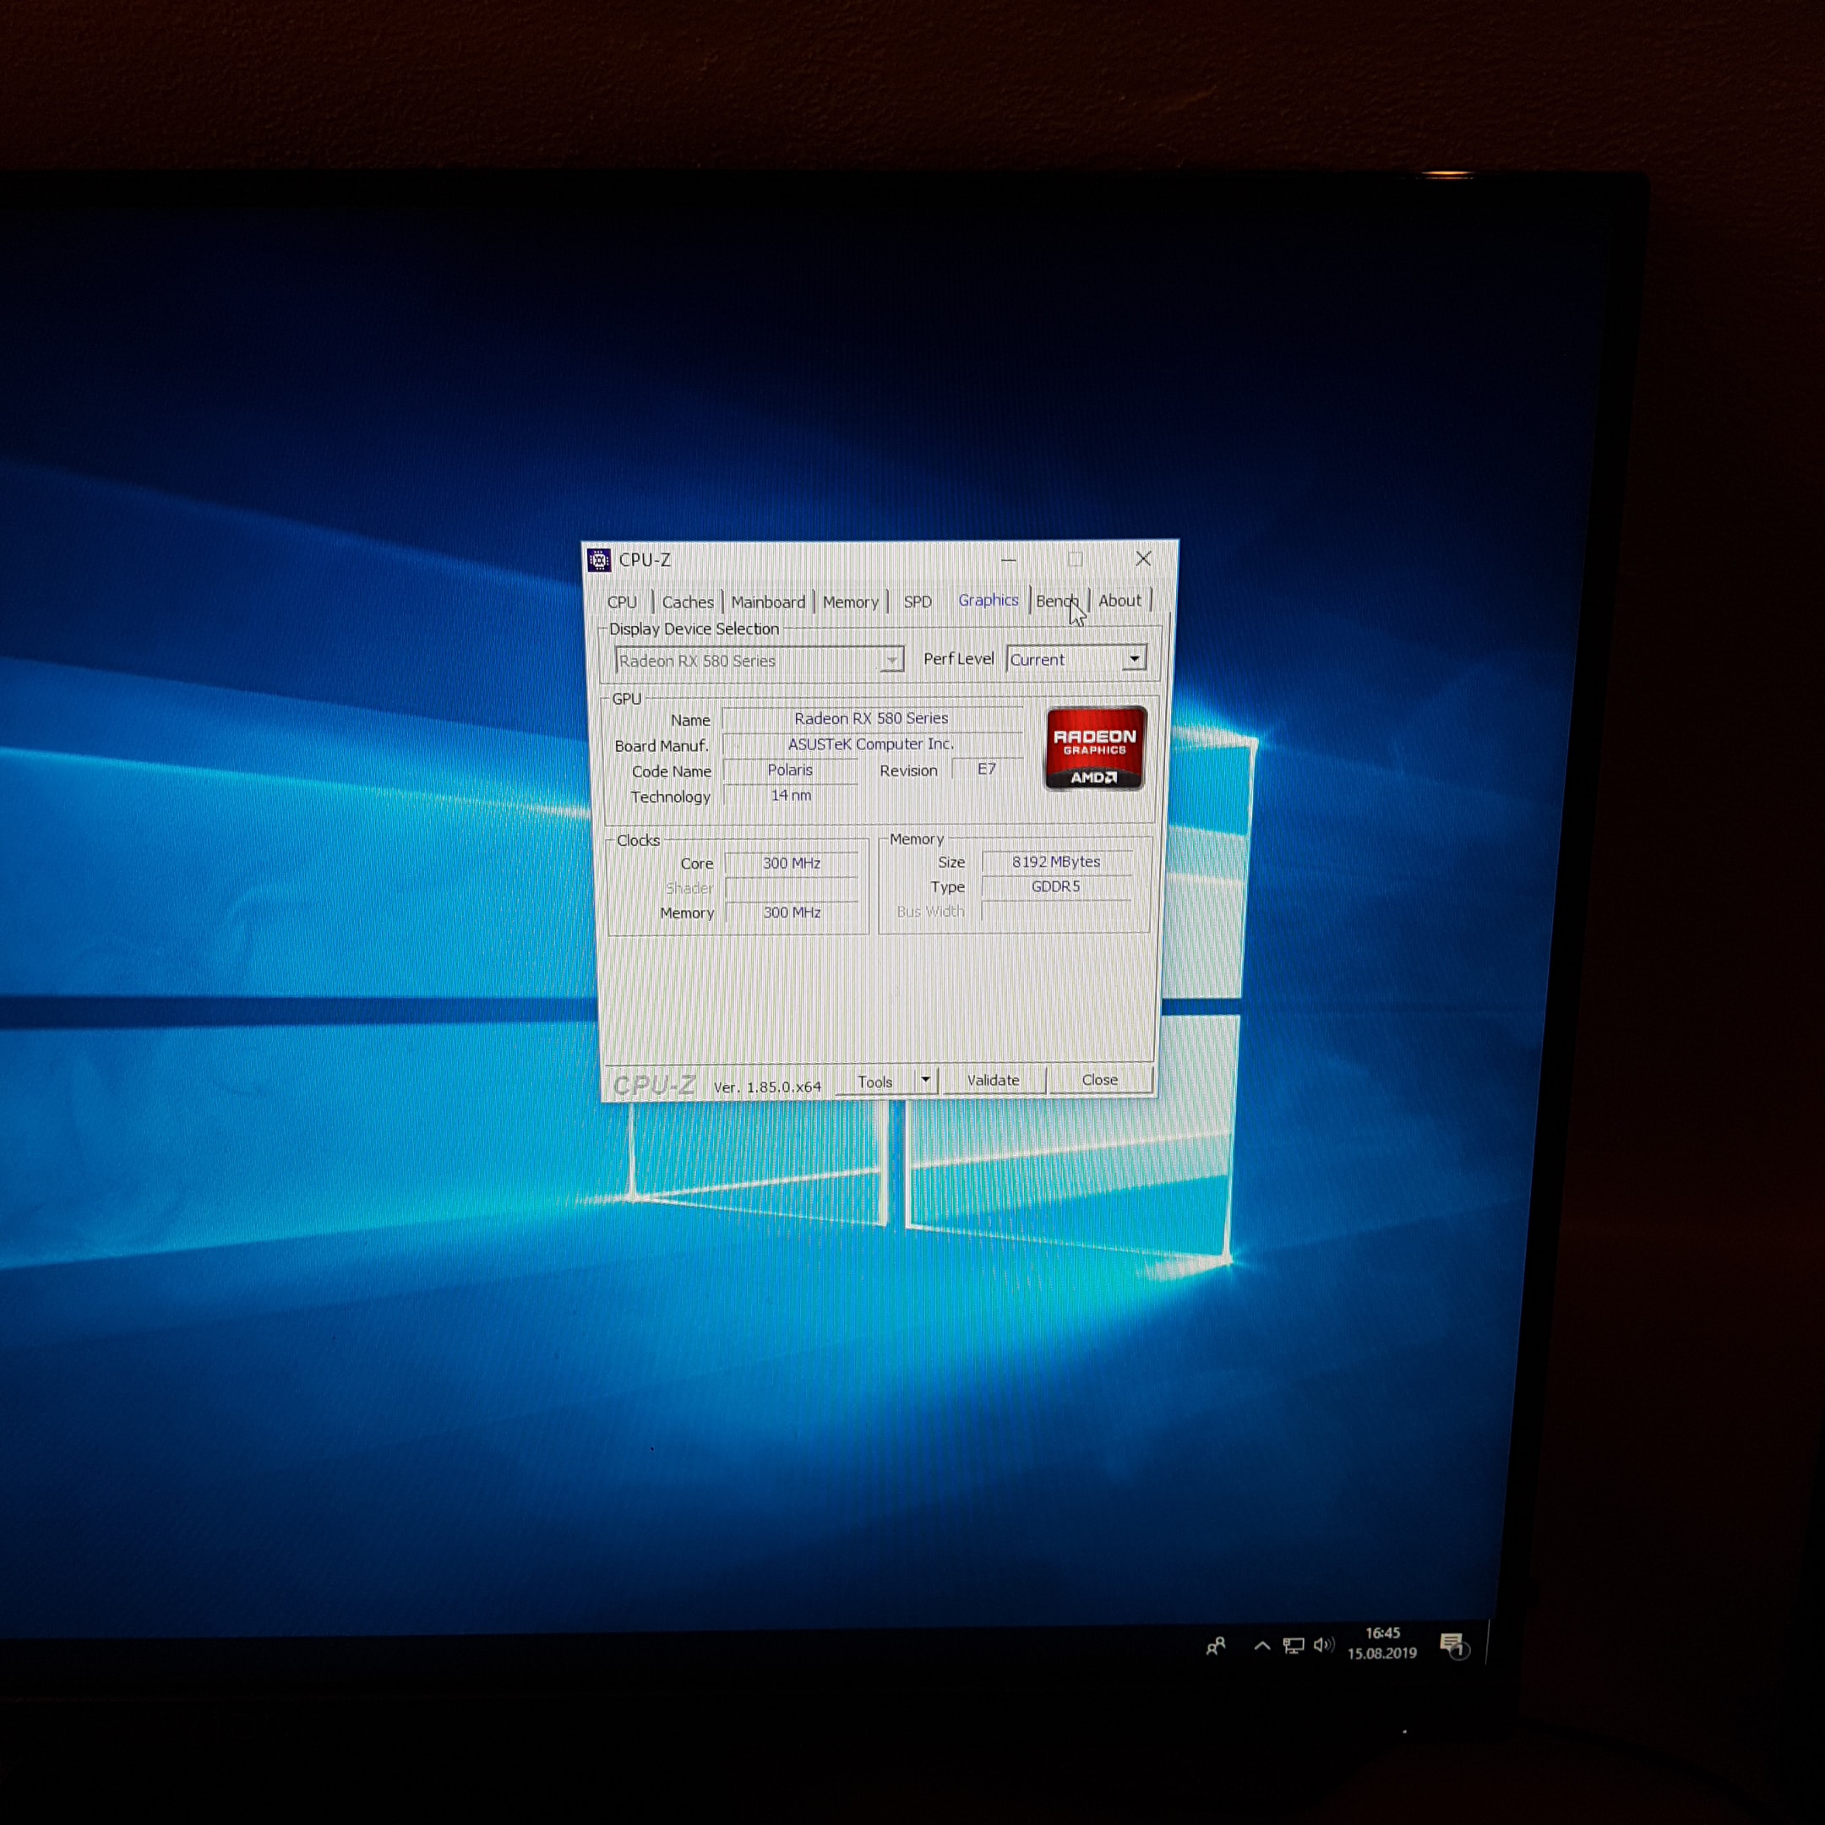
Task: Click the CPU-Z app icon in title bar
Action: coord(599,560)
